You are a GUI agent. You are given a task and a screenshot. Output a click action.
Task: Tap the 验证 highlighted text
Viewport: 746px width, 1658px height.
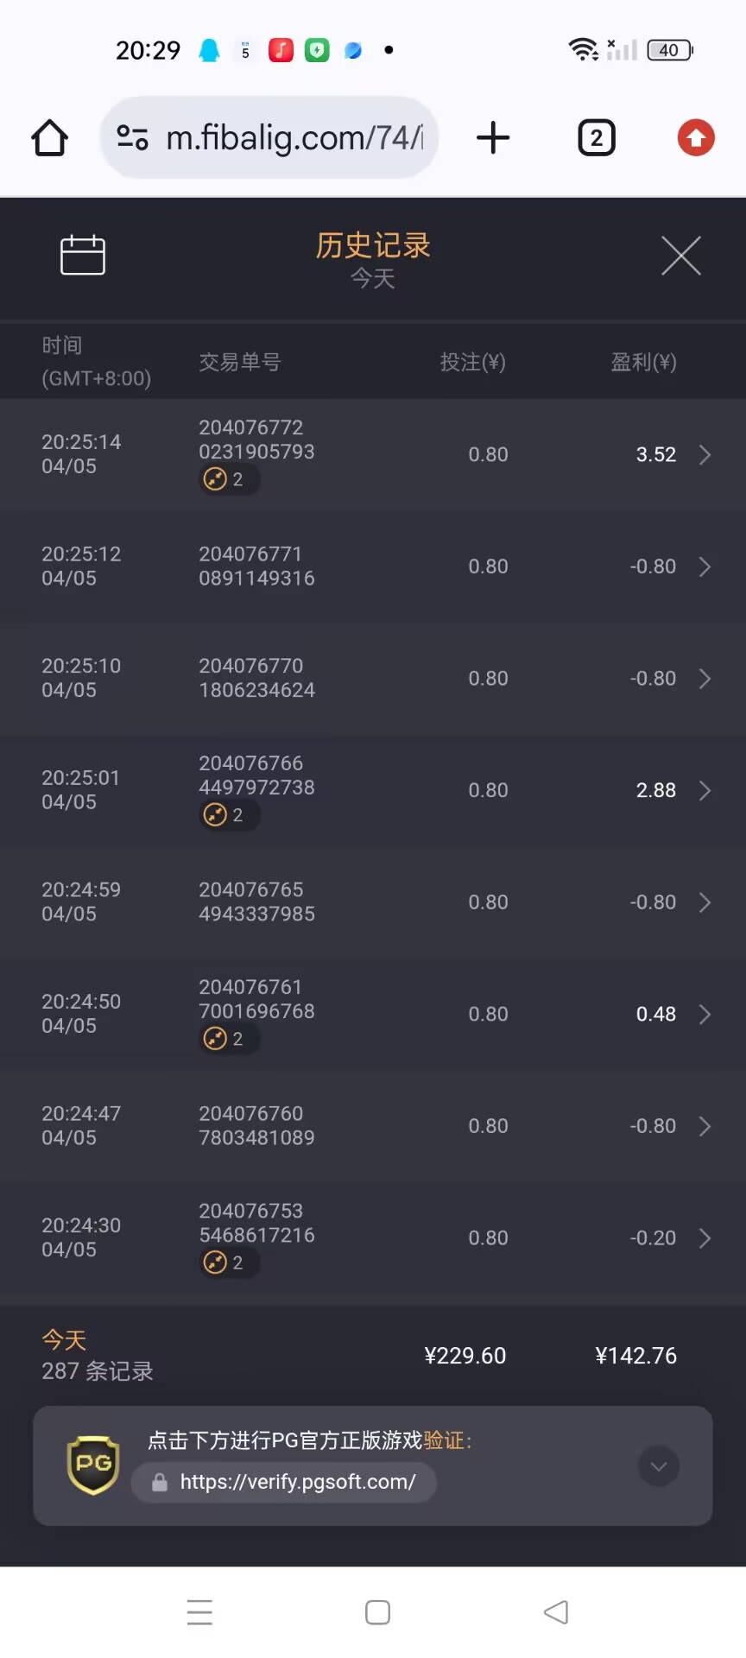pos(444,1440)
